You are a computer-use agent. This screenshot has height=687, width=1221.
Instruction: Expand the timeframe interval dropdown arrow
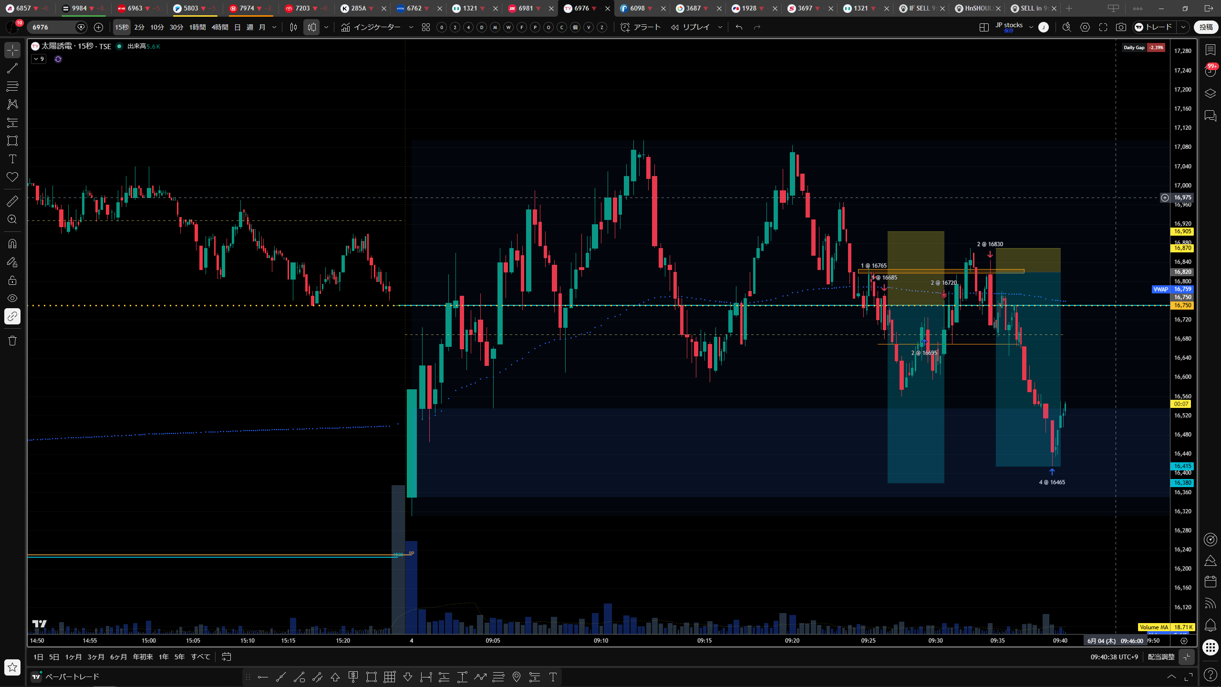(x=274, y=27)
